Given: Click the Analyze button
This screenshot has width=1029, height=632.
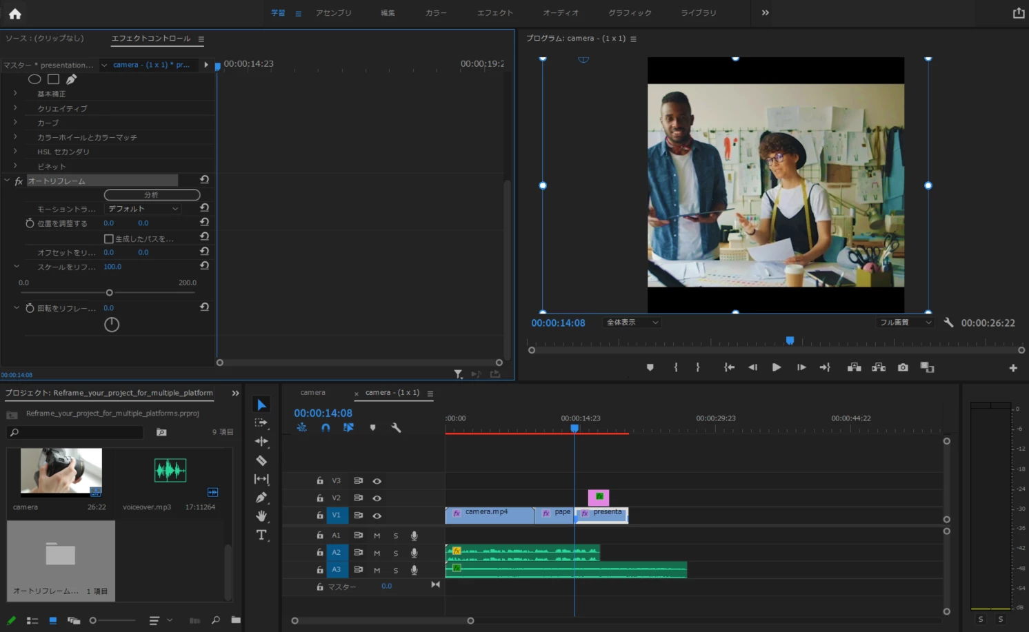Looking at the screenshot, I should (x=152, y=195).
